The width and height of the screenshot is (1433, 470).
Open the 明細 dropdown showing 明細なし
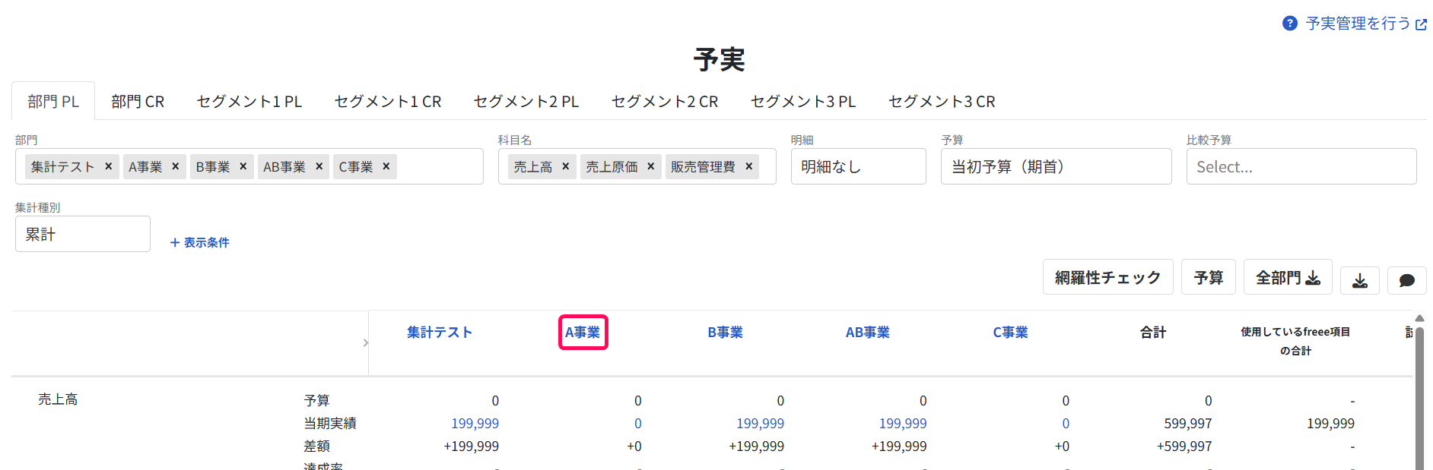point(859,166)
